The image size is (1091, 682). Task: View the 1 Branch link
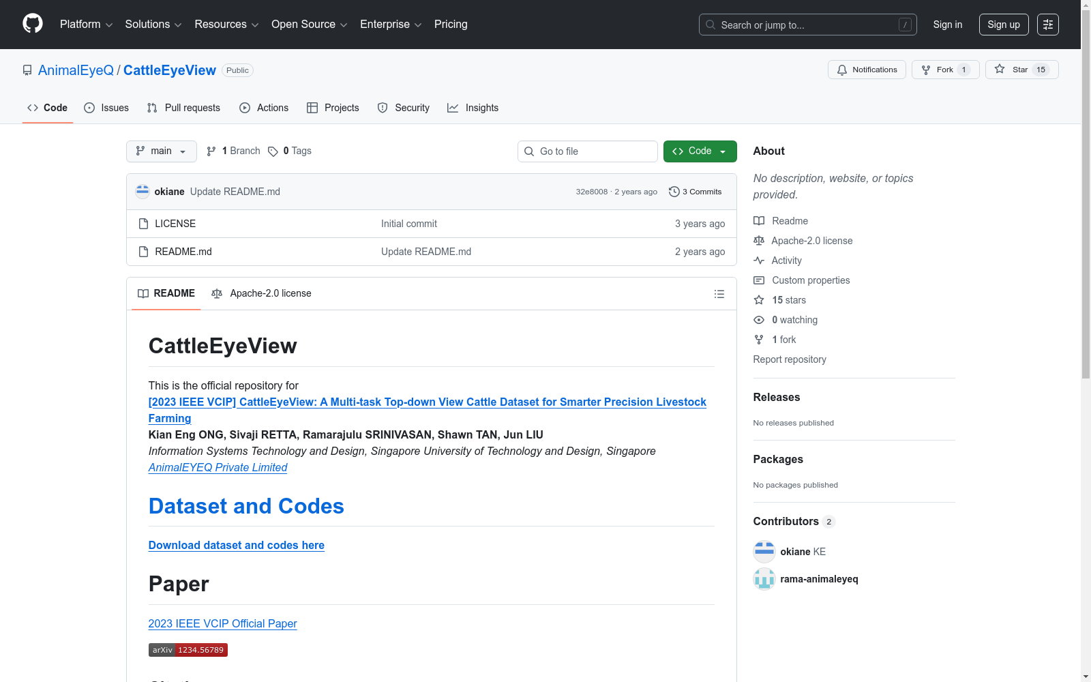pyautogui.click(x=234, y=151)
